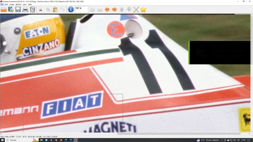The height and width of the screenshot is (142, 253).
Task: Click status bar size '387.81 KB / 5.93 MB'
Action: (x=35, y=137)
